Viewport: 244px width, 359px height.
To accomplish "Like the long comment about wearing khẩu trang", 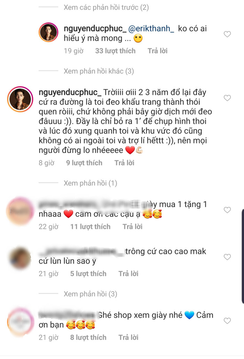I will pyautogui.click(x=227, y=98).
